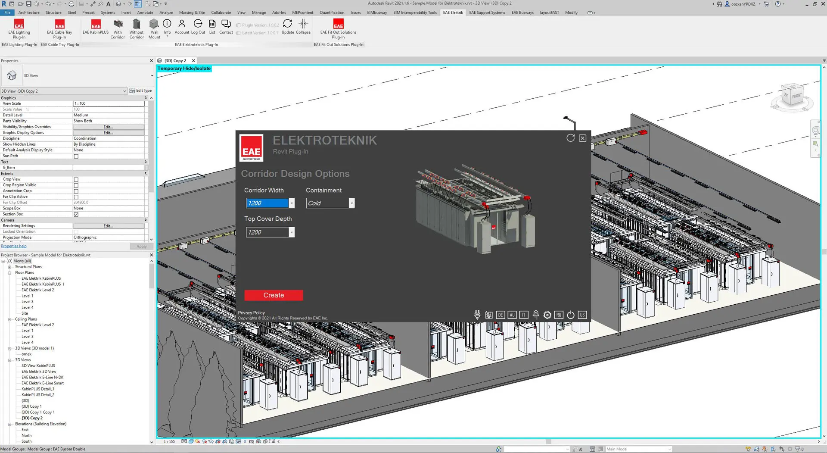Open the Privacy Policy link

click(x=252, y=313)
